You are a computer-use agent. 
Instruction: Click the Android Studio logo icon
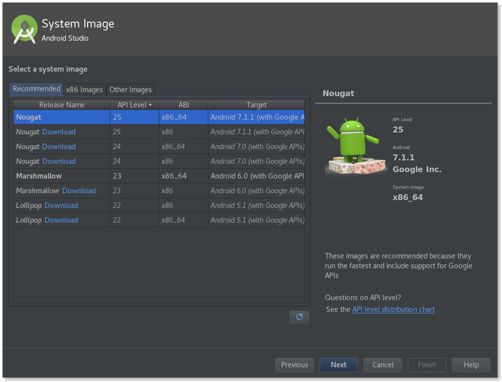tap(24, 29)
